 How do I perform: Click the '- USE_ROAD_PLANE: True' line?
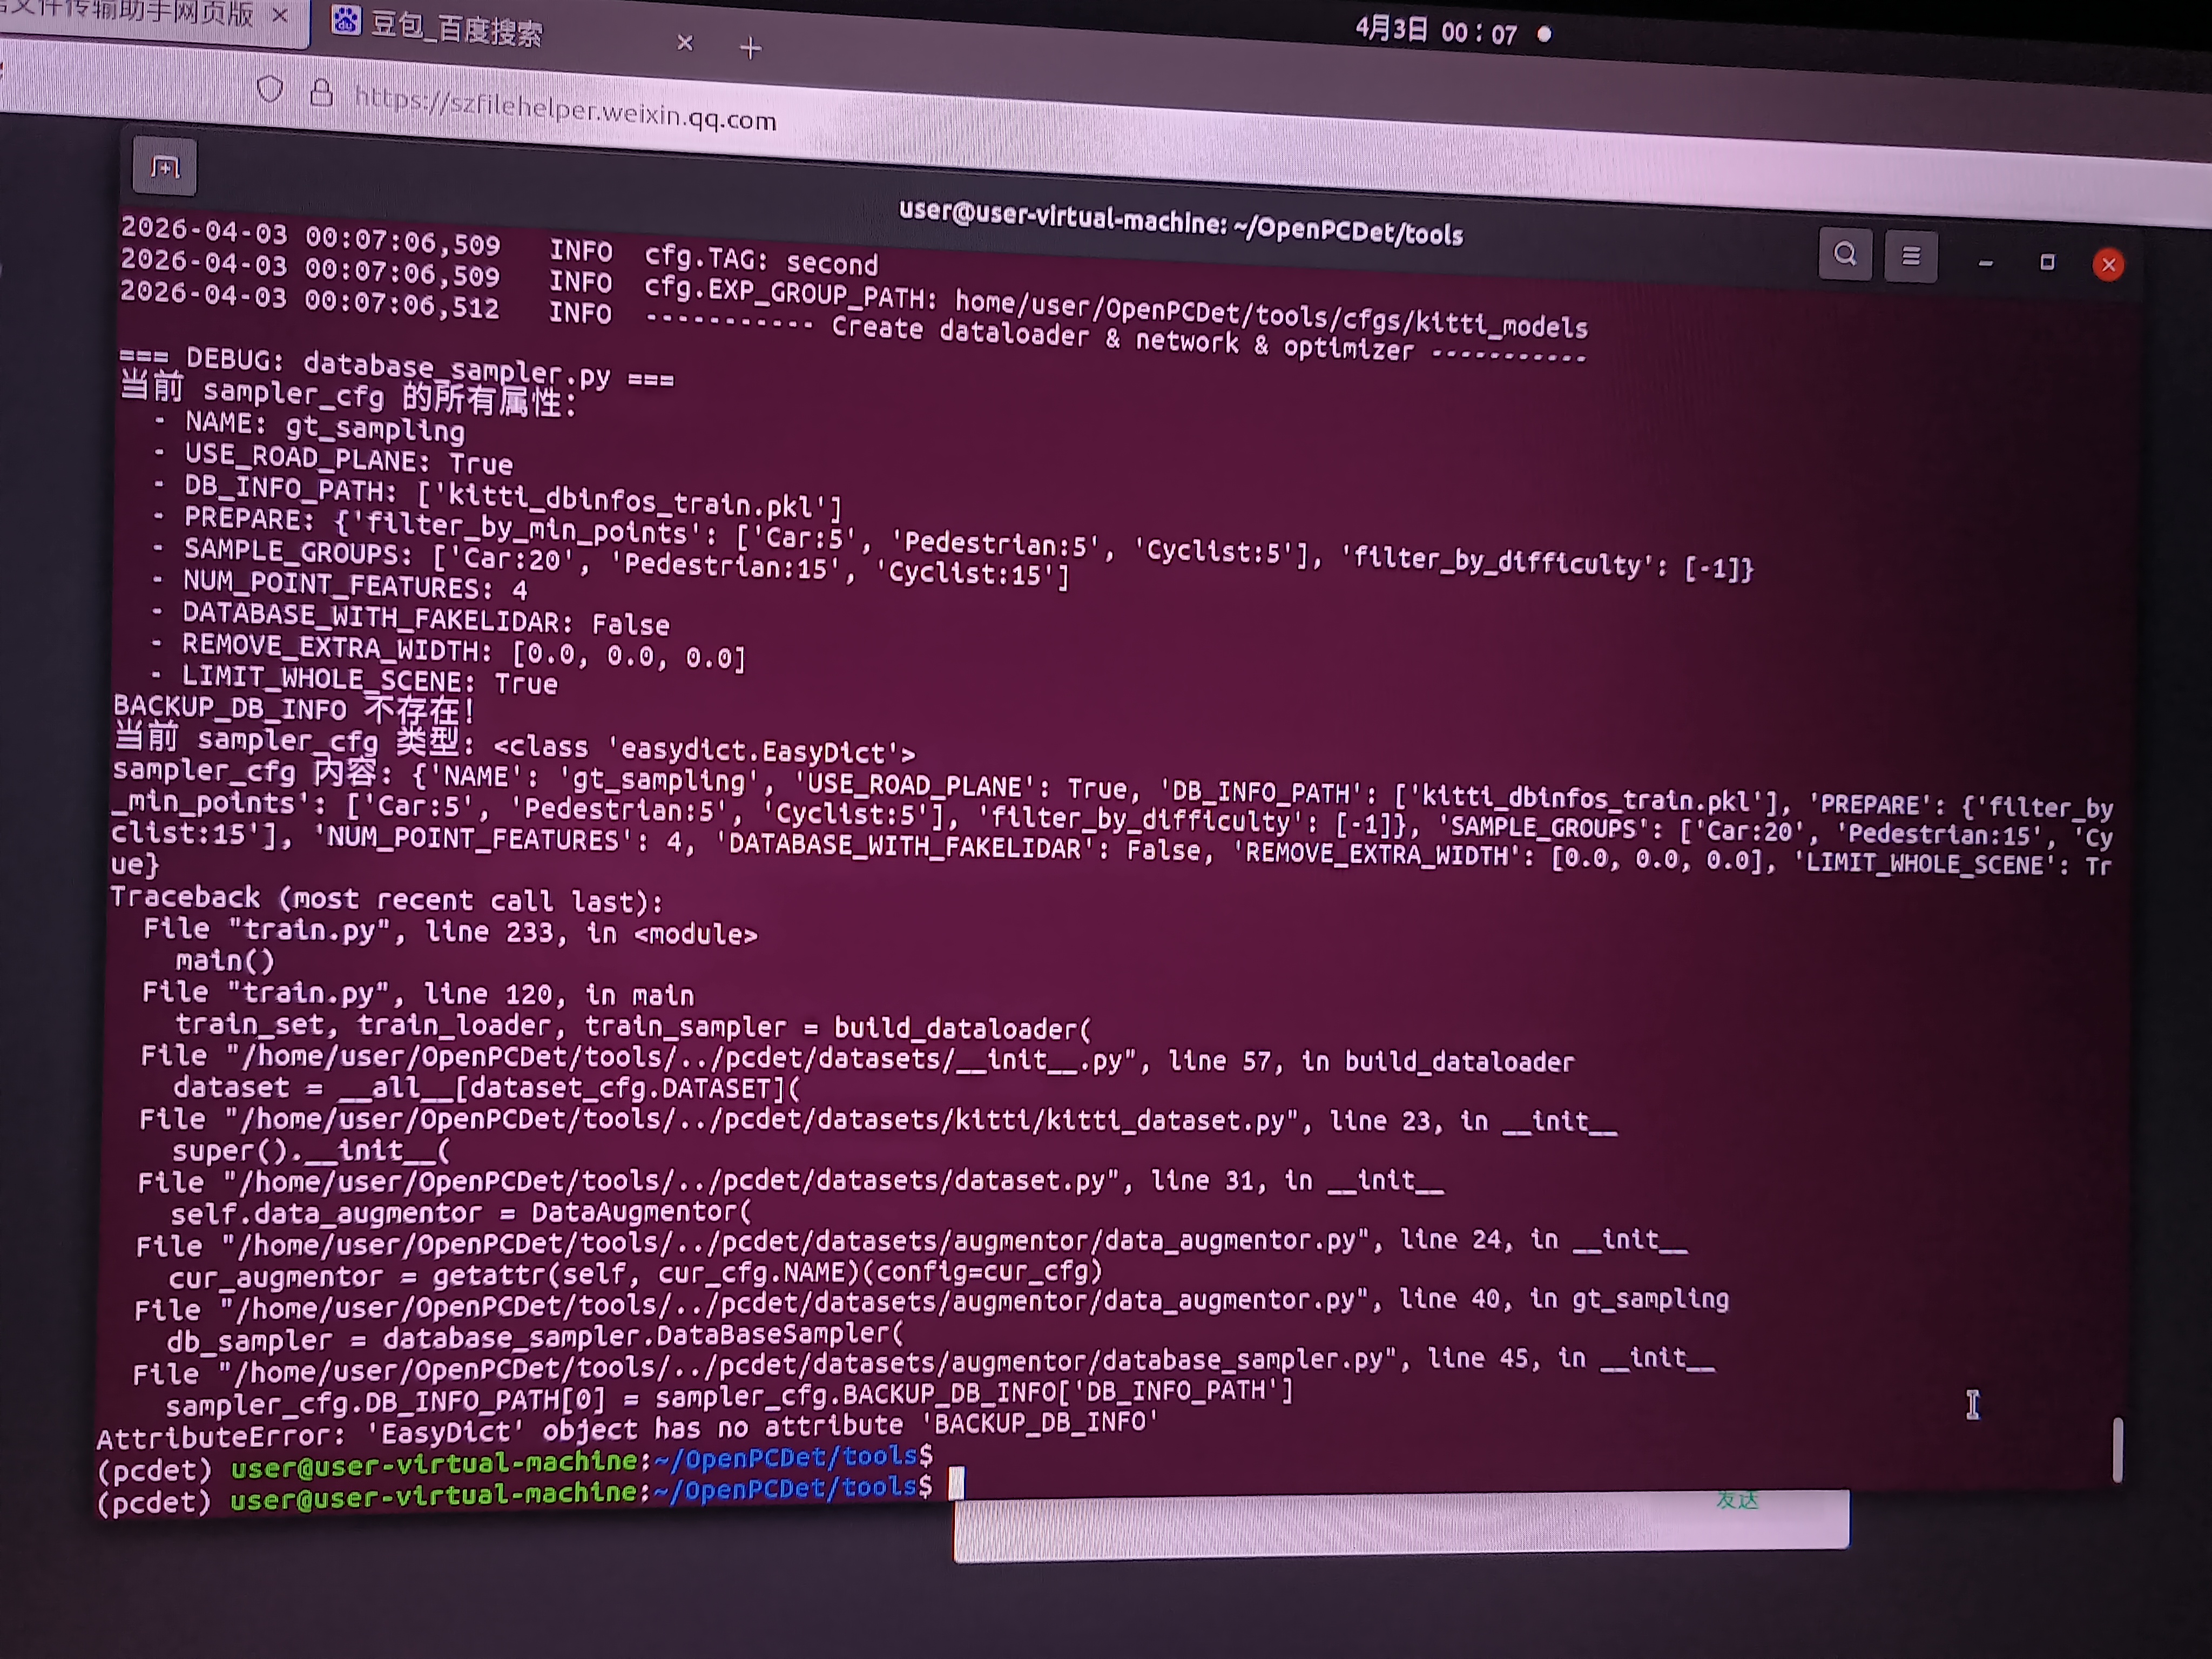click(x=334, y=459)
